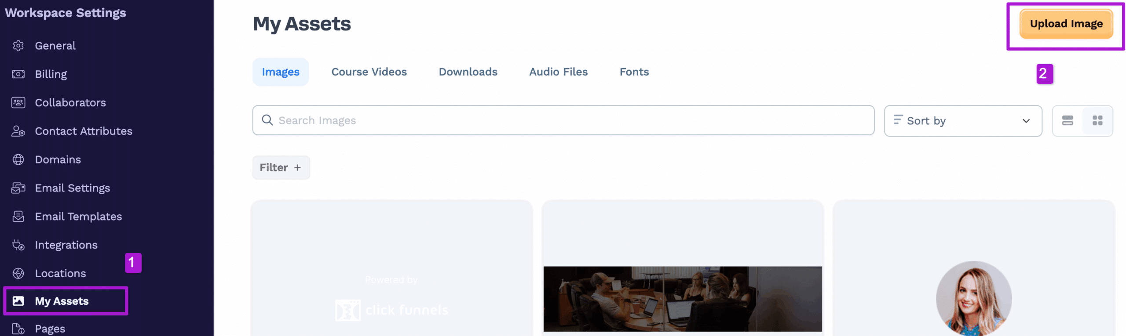Open the Downloads tab
This screenshot has height=336, width=1126.
[468, 72]
